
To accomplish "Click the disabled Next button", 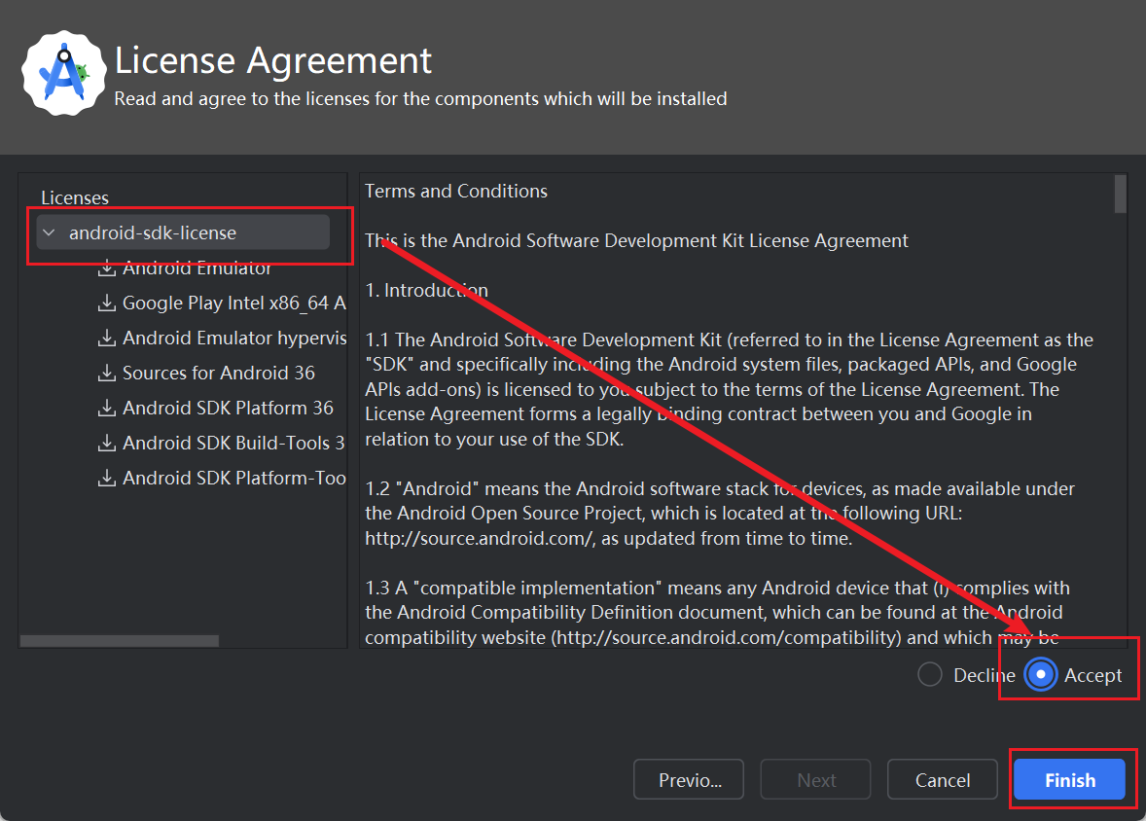I will [815, 780].
